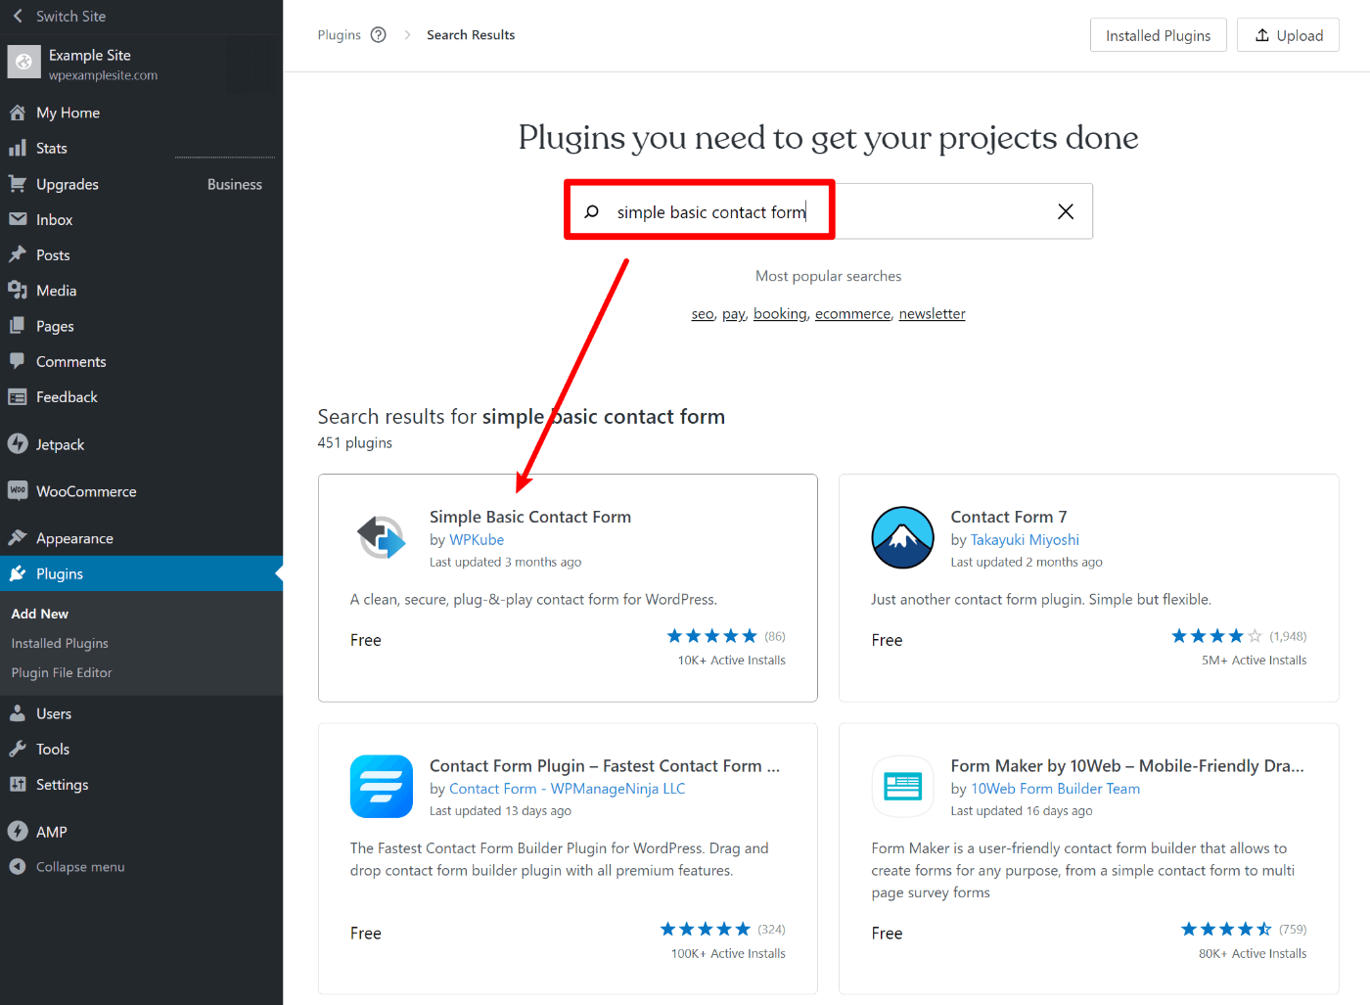Image resolution: width=1370 pixels, height=1005 pixels.
Task: Click into the plugin search field
Action: pos(828,211)
